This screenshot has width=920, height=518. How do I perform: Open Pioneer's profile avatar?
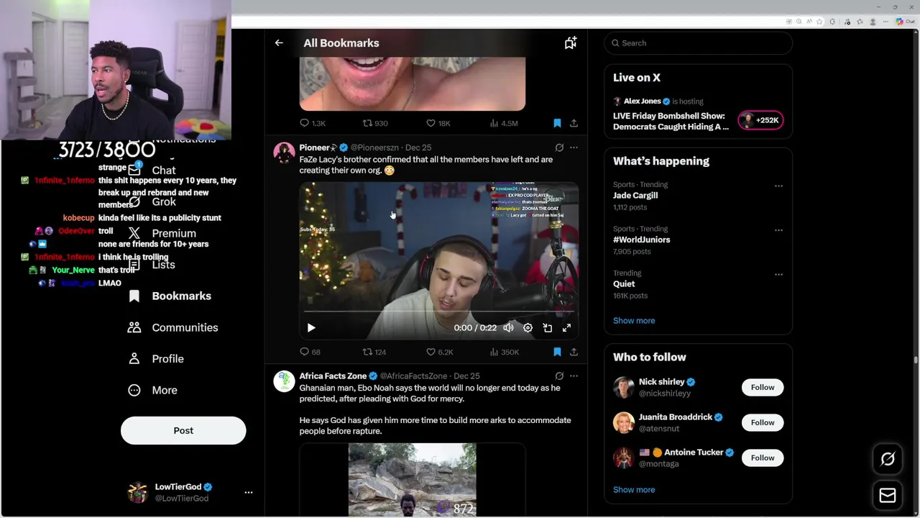tap(284, 153)
